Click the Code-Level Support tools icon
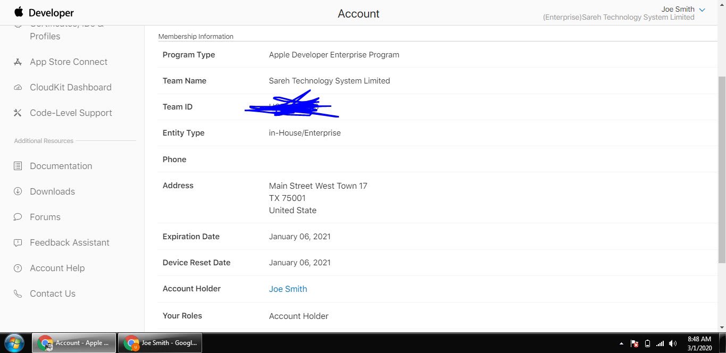Image resolution: width=726 pixels, height=353 pixels. (x=18, y=113)
